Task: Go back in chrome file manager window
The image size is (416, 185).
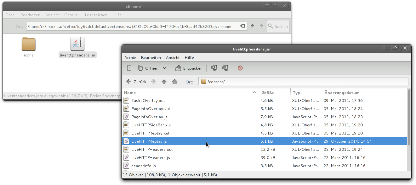Action: coord(253,26)
